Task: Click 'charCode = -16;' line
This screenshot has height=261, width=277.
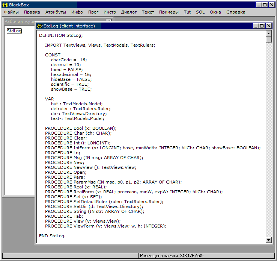Action: pyautogui.click(x=69, y=60)
